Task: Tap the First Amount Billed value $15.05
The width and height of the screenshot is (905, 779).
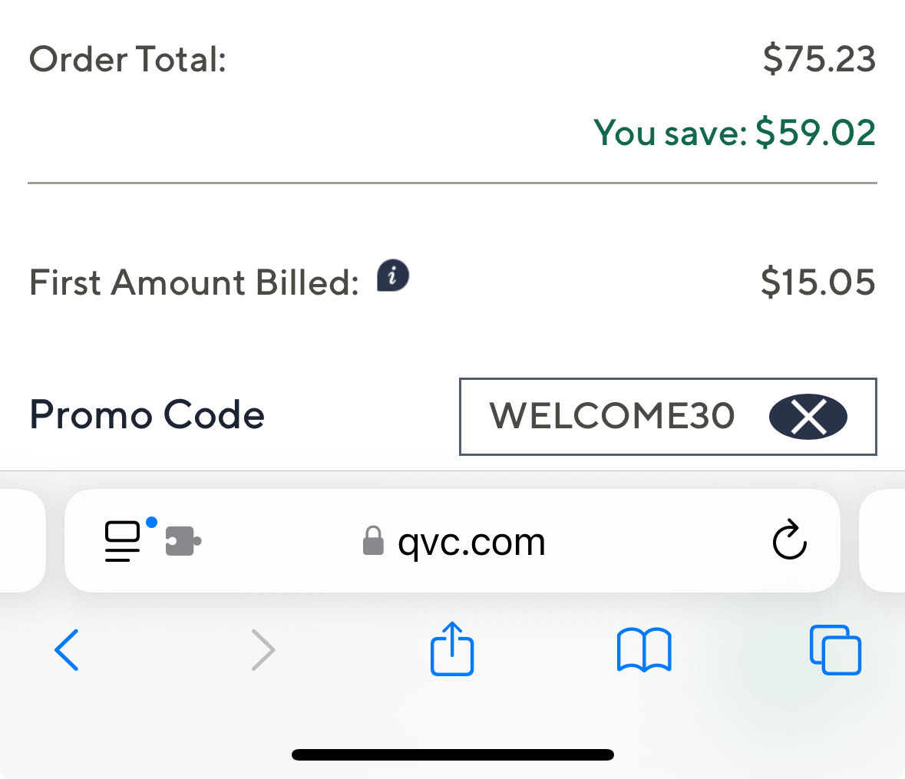Action: coord(818,282)
